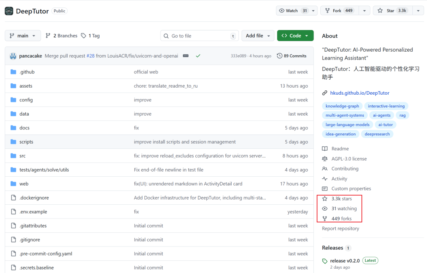Open the src folder icon

point(13,156)
